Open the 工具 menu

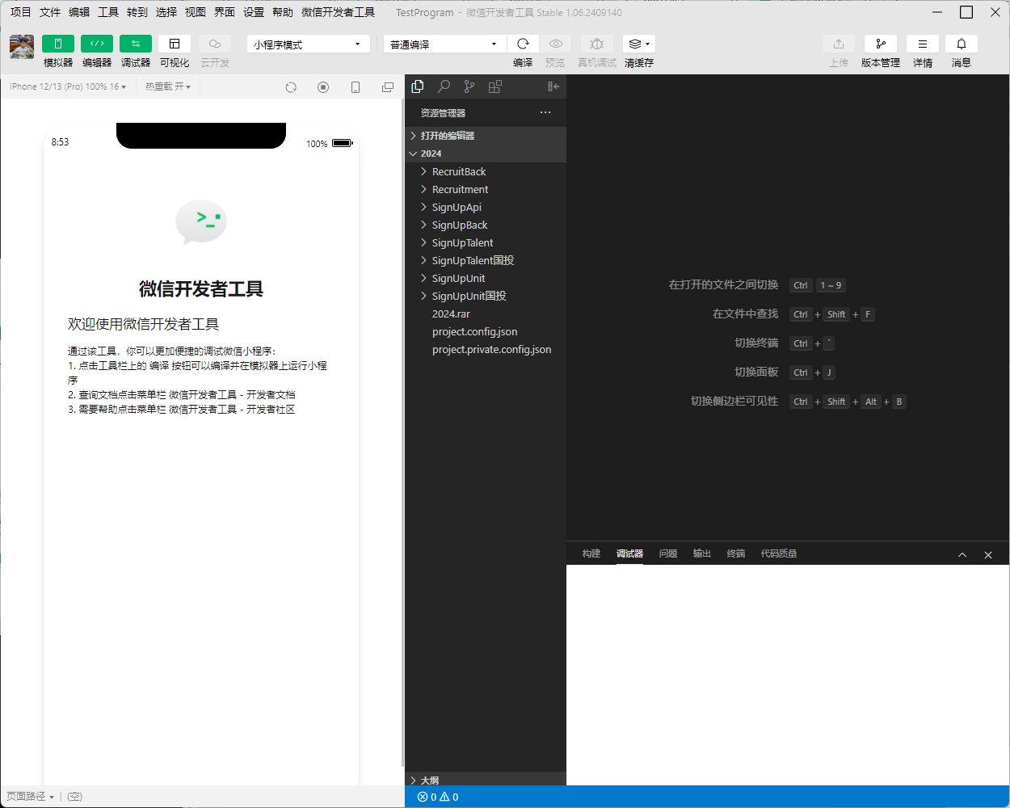108,12
